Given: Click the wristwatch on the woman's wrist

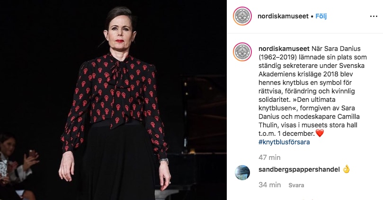Looking at the screenshot, I should point(164,161).
